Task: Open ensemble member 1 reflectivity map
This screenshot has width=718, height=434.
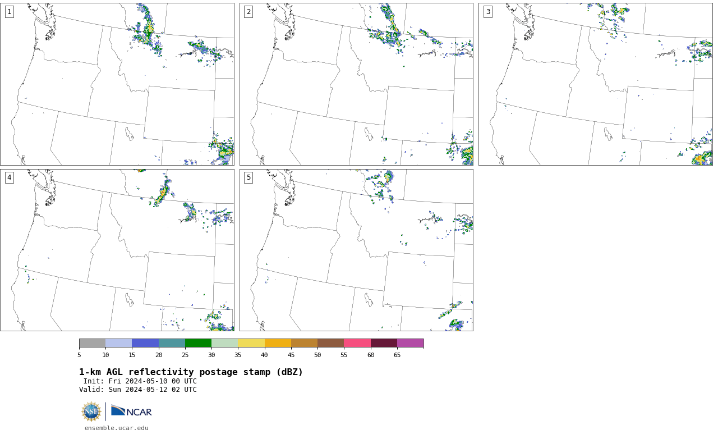Action: click(117, 84)
